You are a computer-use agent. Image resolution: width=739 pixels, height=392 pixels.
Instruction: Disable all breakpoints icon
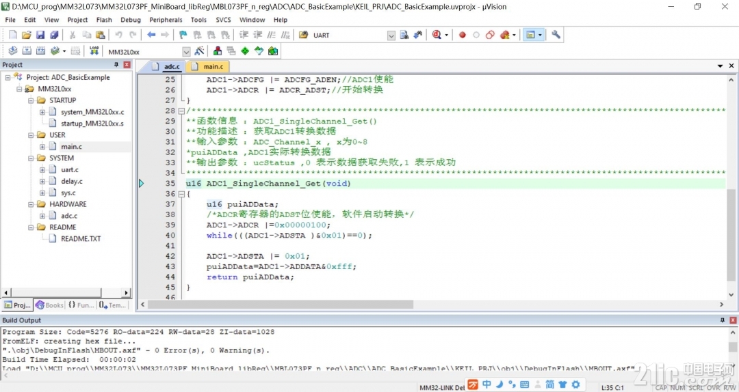click(x=490, y=35)
